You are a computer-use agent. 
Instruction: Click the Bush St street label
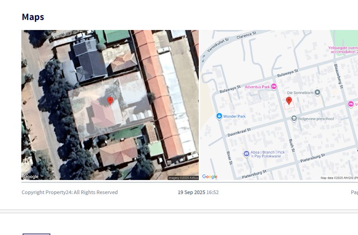point(292,145)
